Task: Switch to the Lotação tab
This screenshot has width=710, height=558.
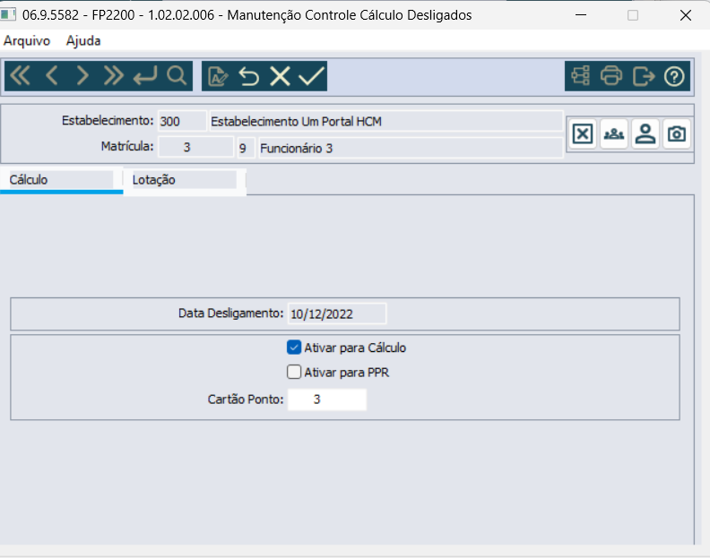Action: [x=185, y=180]
